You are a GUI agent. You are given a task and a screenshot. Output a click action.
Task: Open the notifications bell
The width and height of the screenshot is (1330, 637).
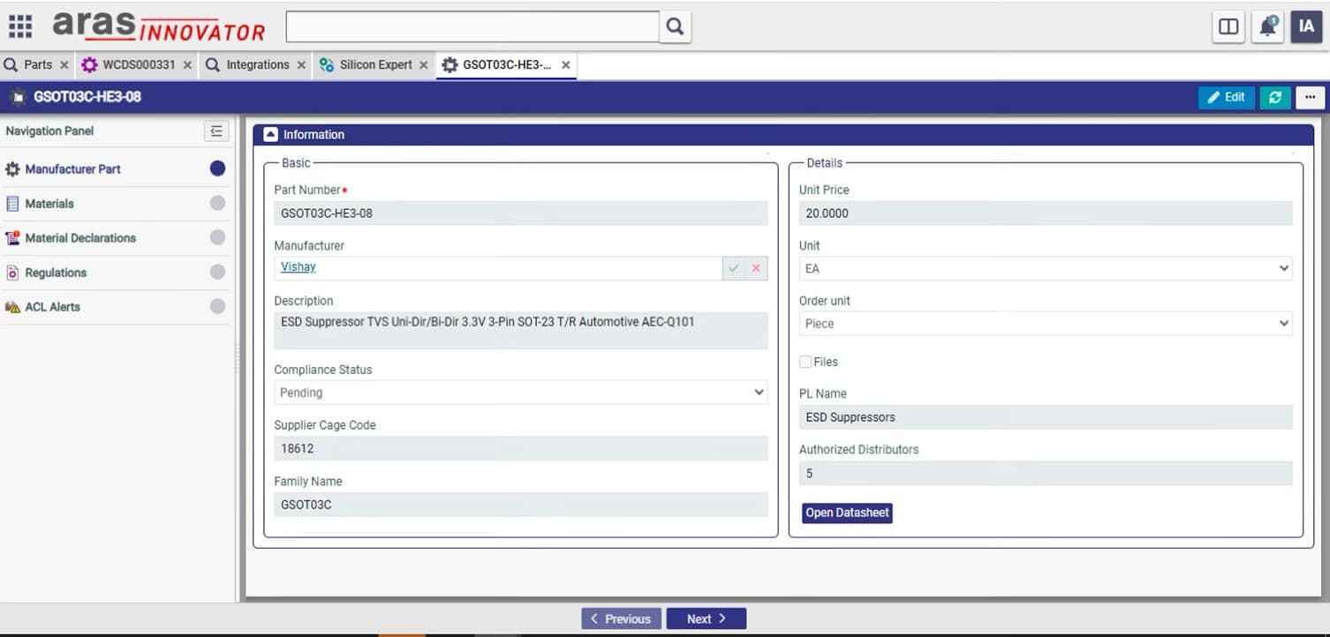pos(1268,26)
